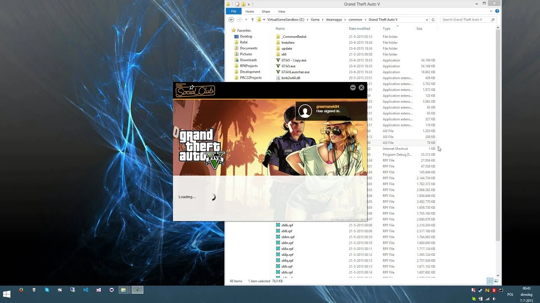Viewport: 540px width, 303px height.
Task: Switch to the Share tab
Action: [266, 11]
